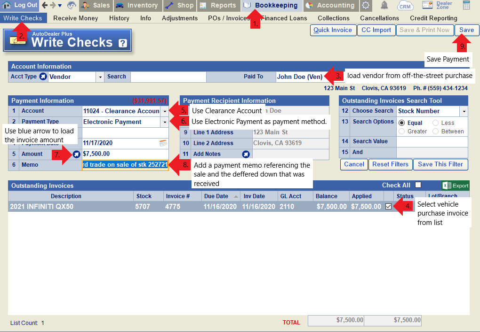Go forward with the right arrow icon
The width and height of the screenshot is (480, 332).
(x=53, y=5)
